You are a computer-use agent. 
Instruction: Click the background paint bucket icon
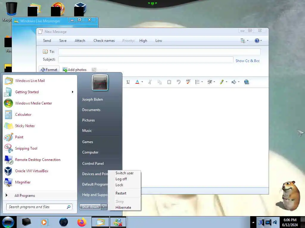pos(234,82)
